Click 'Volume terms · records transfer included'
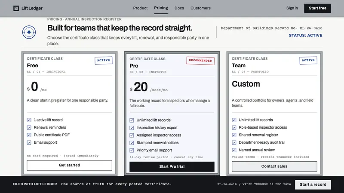 point(270,157)
